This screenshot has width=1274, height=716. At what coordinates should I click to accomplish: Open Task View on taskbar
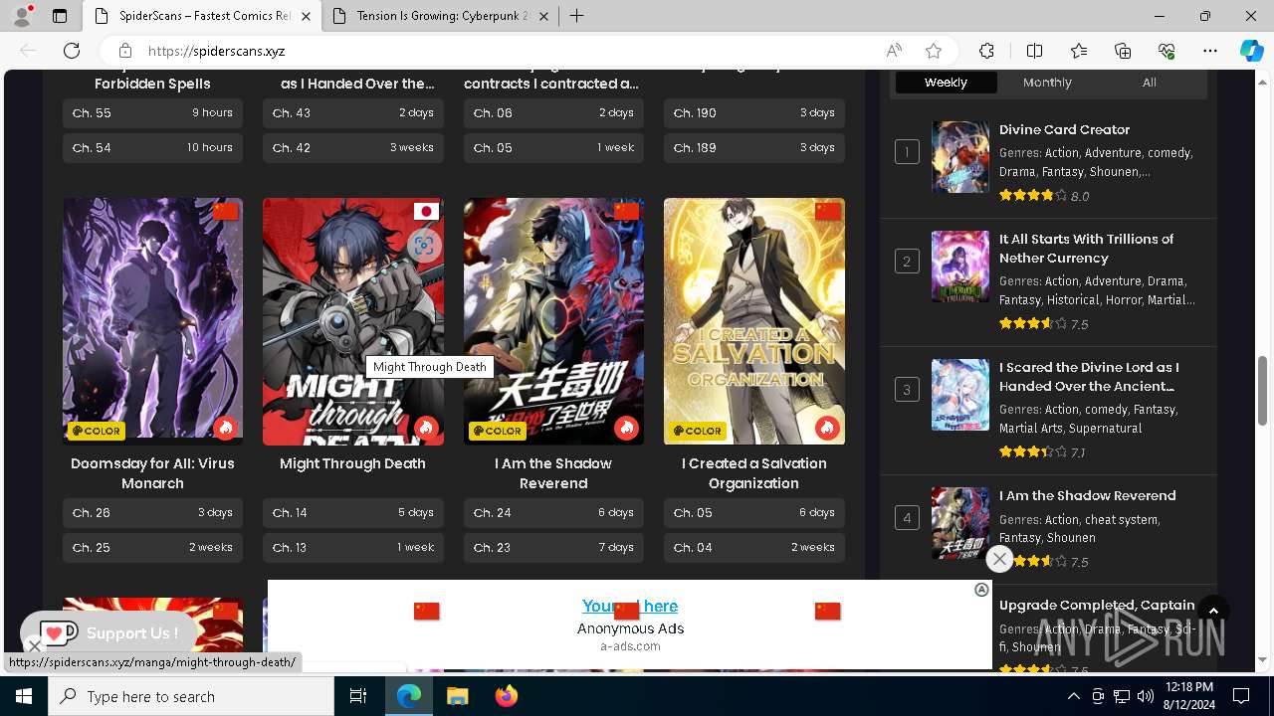click(x=358, y=696)
